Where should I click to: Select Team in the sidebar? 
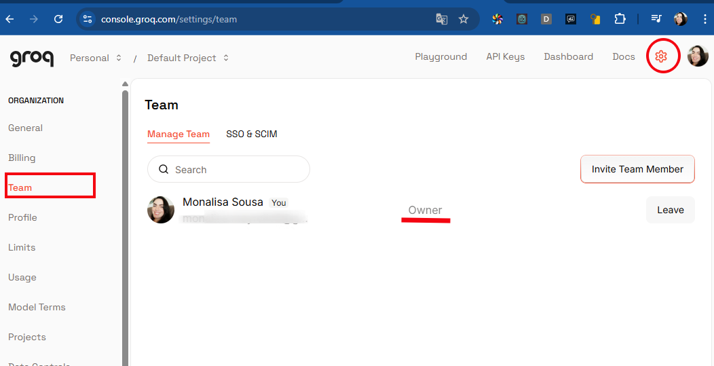point(20,187)
